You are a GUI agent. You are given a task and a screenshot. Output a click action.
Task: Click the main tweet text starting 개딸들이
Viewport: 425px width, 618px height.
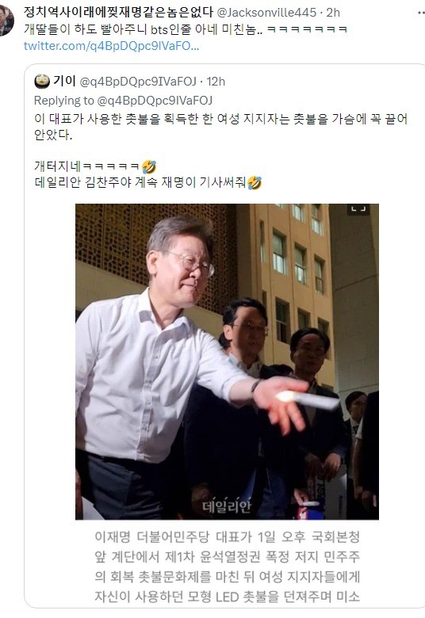[x=185, y=29]
